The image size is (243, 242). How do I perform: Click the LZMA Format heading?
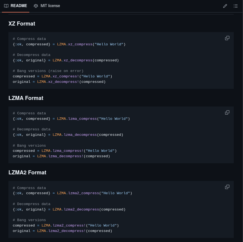pyautogui.click(x=26, y=98)
